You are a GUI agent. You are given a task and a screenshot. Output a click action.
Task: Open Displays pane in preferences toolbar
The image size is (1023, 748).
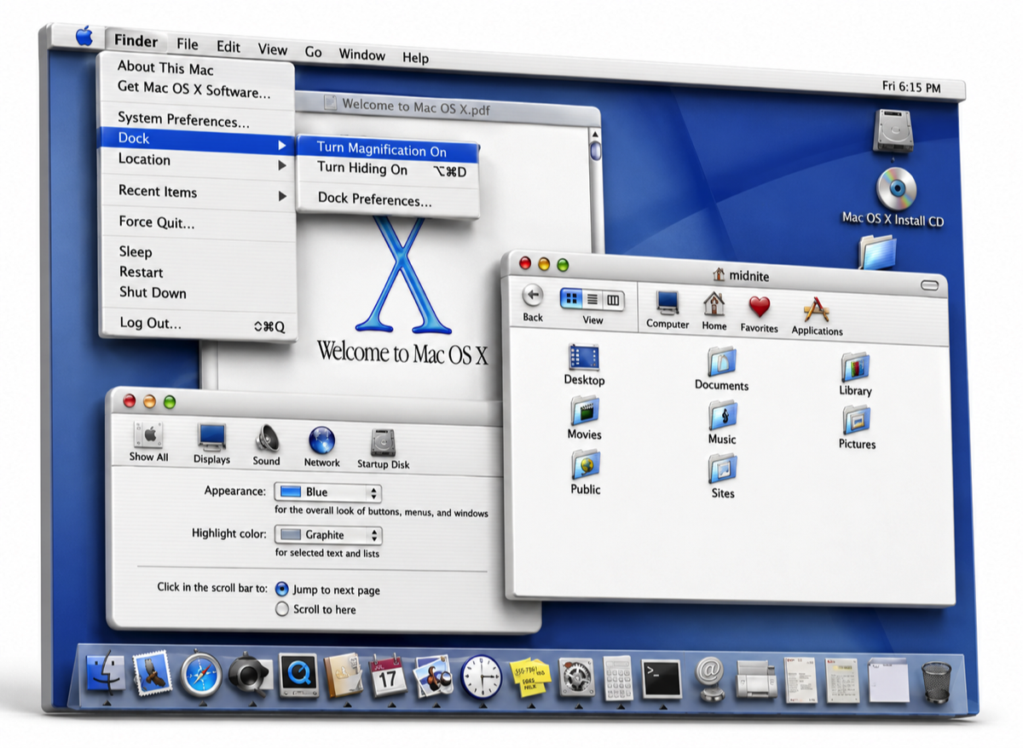coord(211,445)
